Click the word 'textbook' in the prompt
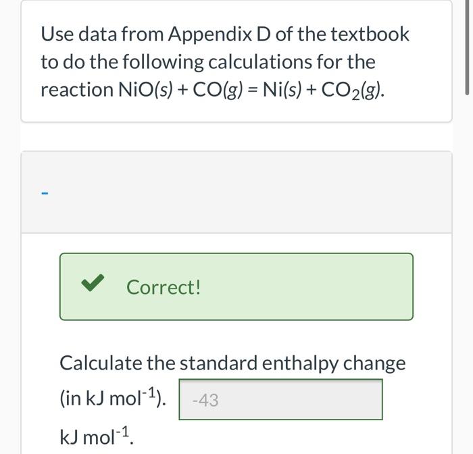 (370, 34)
